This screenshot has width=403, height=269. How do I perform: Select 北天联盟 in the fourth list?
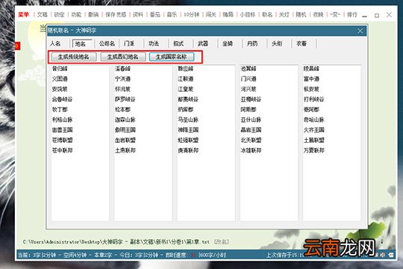pos(251,140)
